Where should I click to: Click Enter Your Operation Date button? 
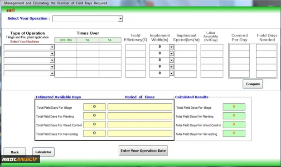143,151
